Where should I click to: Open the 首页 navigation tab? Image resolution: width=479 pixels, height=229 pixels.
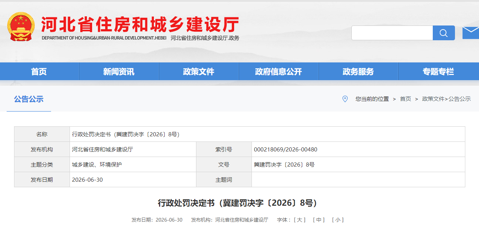(x=39, y=72)
